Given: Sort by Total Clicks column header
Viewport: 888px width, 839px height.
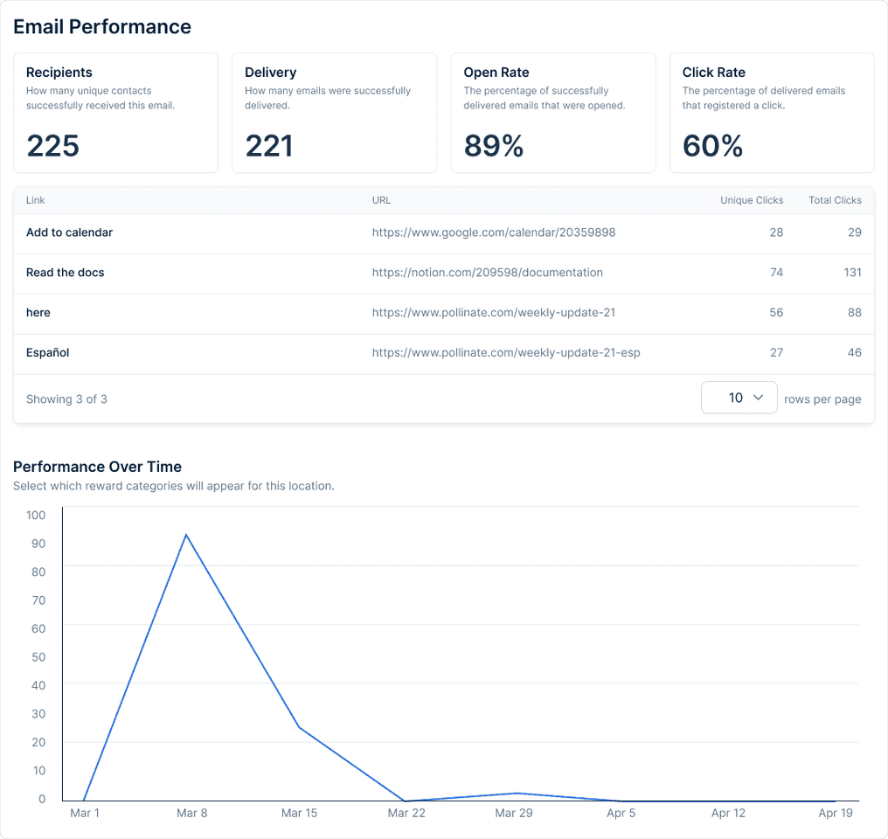Looking at the screenshot, I should coord(835,200).
